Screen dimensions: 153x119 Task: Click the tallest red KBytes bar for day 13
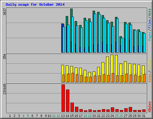[63, 98]
